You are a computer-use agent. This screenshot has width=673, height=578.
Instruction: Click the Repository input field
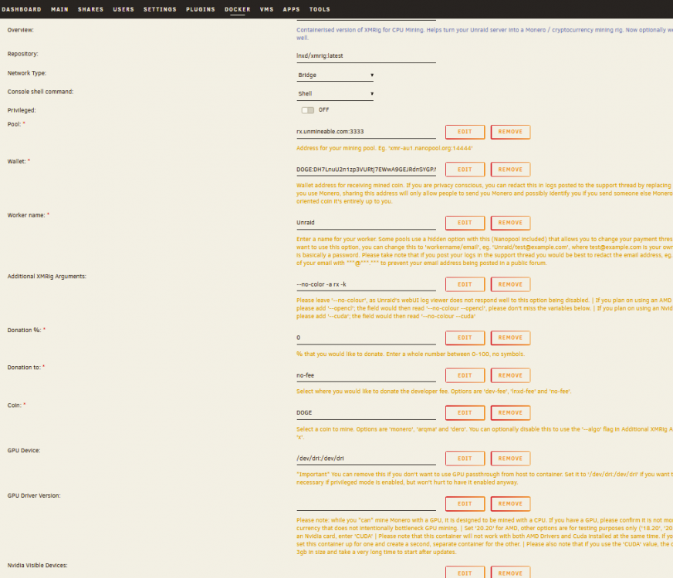pos(366,55)
